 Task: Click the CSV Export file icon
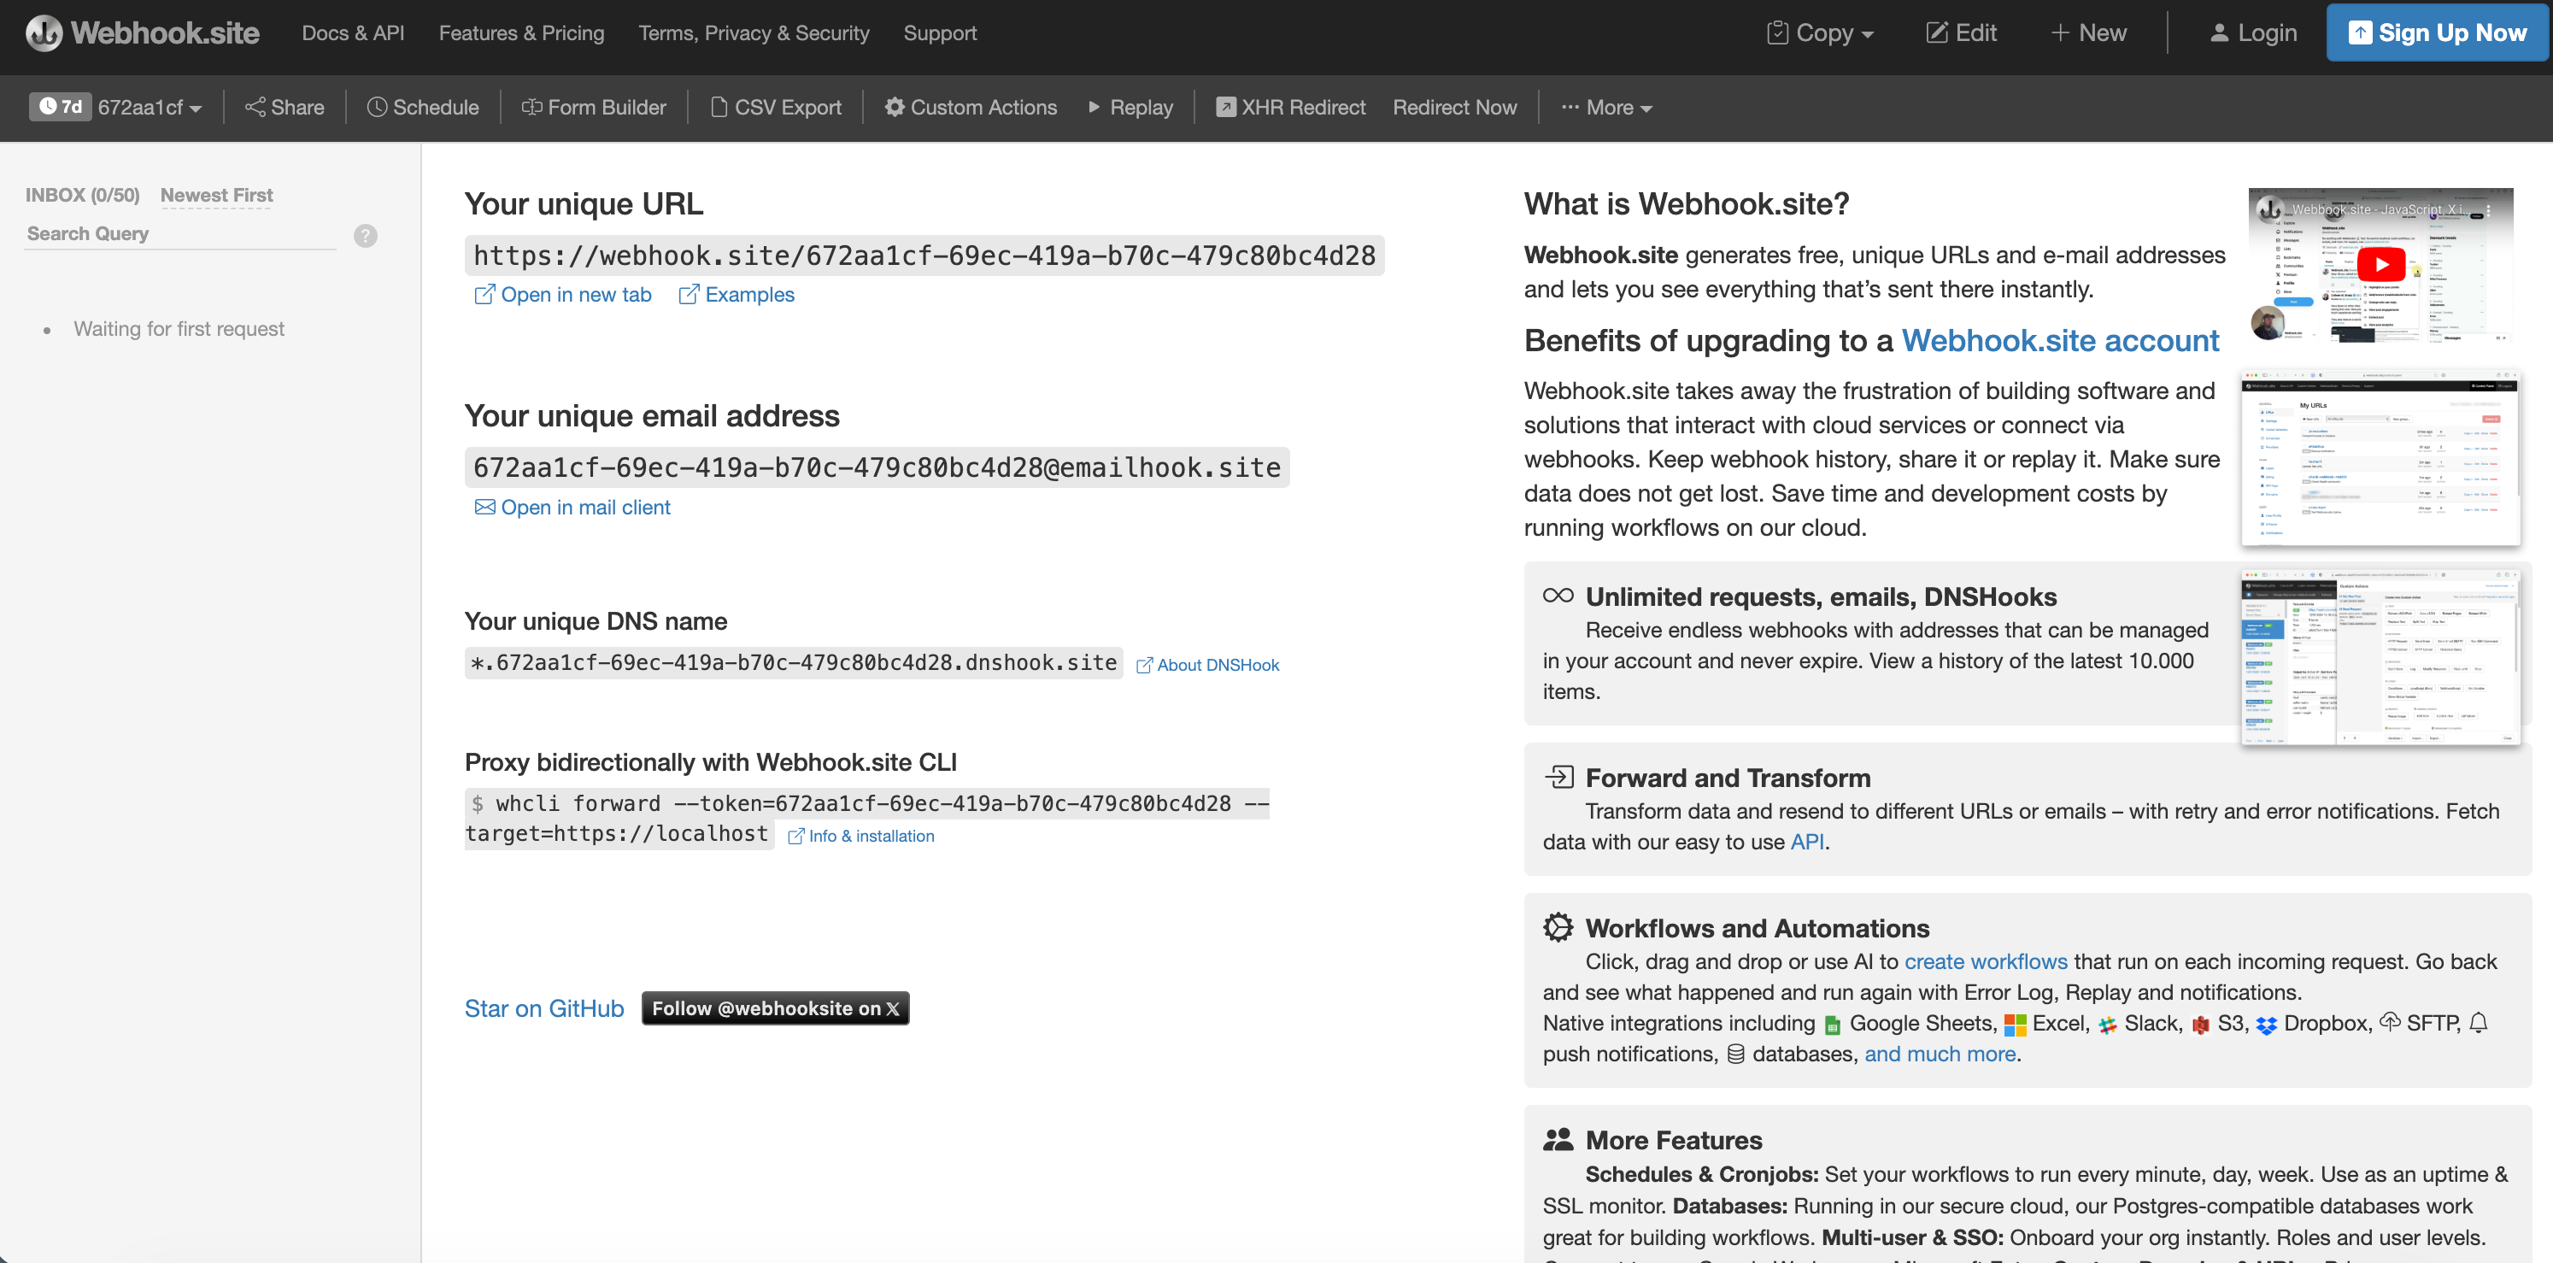(x=719, y=107)
